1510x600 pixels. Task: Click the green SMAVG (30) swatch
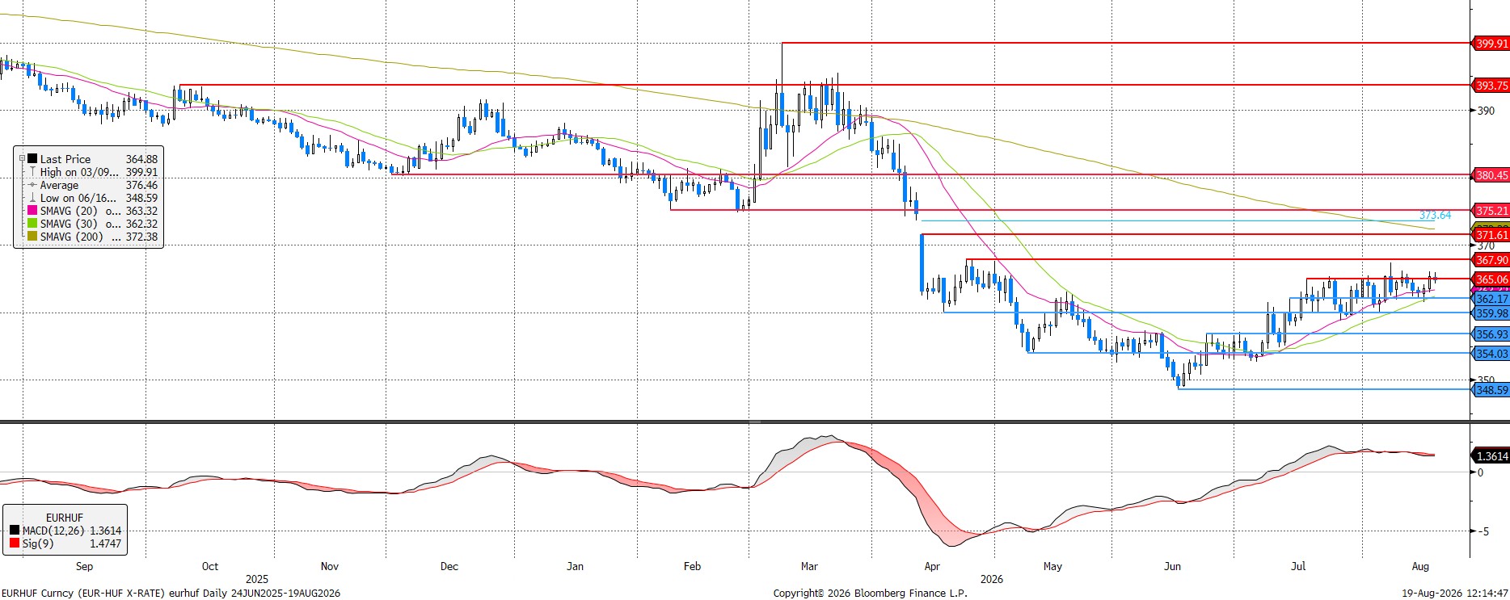pos(32,224)
